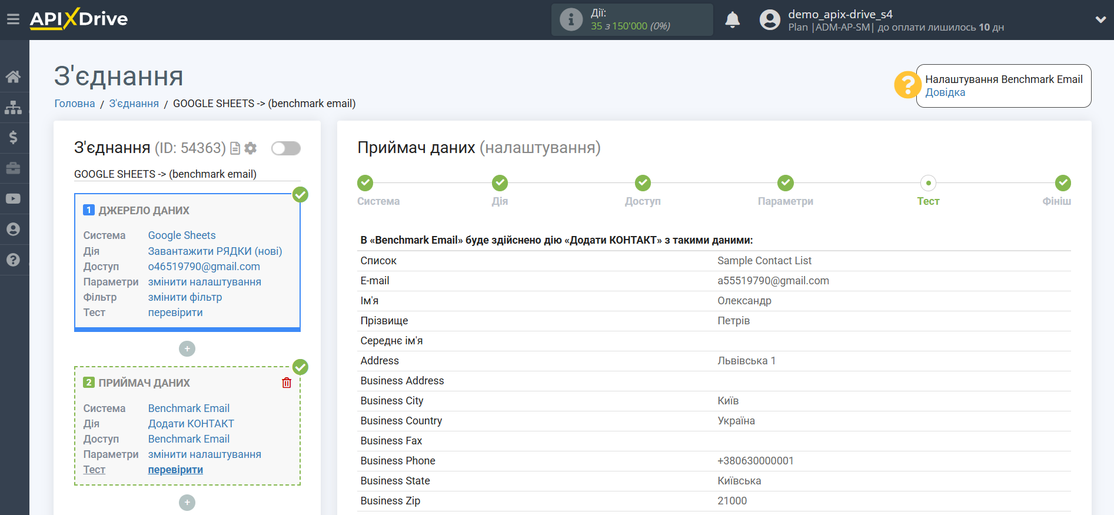Click source block green checkmark
The height and width of the screenshot is (515, 1114).
[301, 195]
